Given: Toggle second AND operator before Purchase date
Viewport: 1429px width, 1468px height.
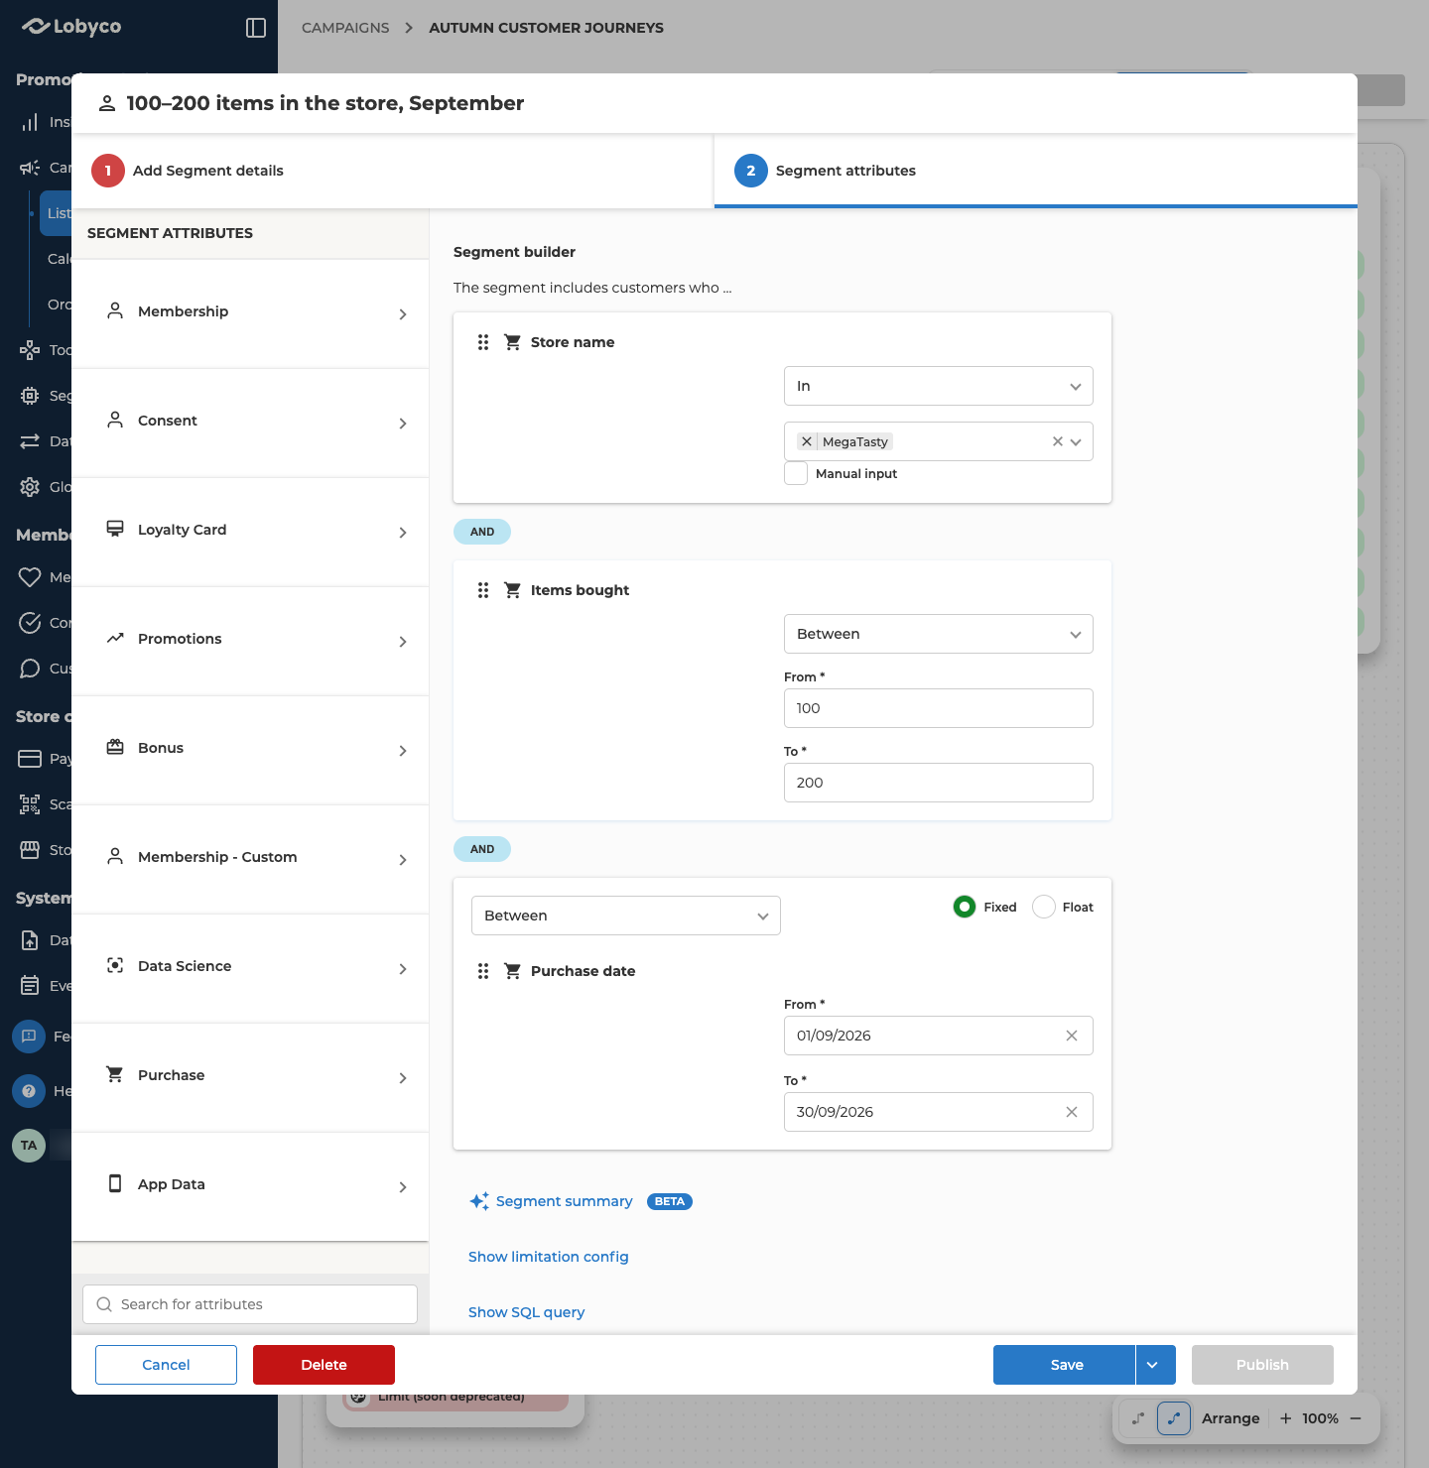Looking at the screenshot, I should 482,849.
